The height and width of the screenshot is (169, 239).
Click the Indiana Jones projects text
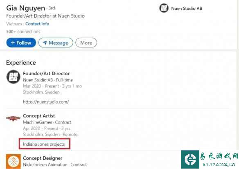[x=44, y=144]
